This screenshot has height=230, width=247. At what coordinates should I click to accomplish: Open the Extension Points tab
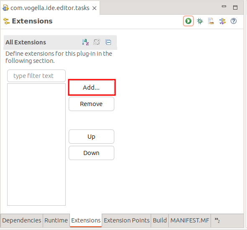(x=127, y=220)
